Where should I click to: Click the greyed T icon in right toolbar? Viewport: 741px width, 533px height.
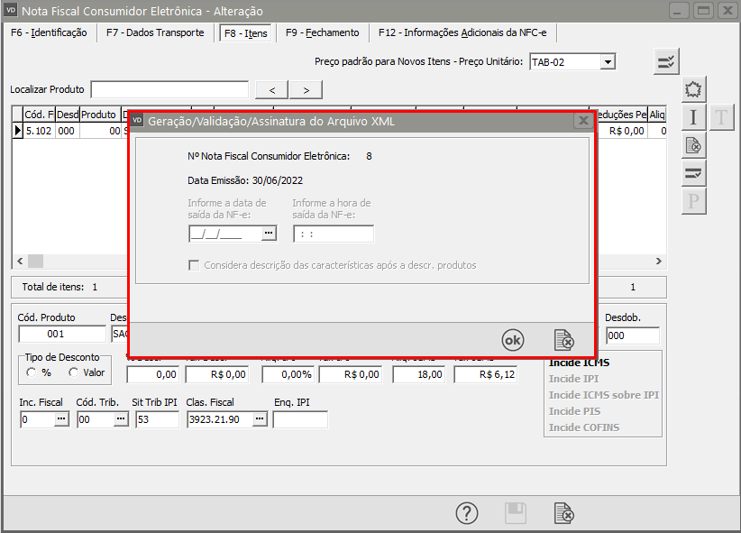pos(721,117)
